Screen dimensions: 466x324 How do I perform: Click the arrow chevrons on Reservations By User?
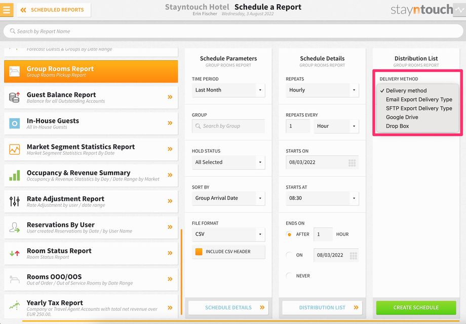coord(170,227)
